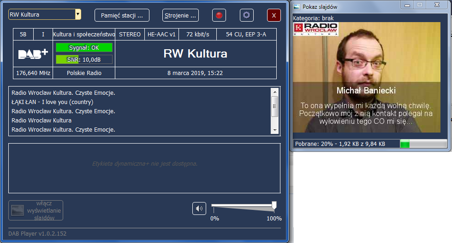Click the red record button

coord(219,15)
